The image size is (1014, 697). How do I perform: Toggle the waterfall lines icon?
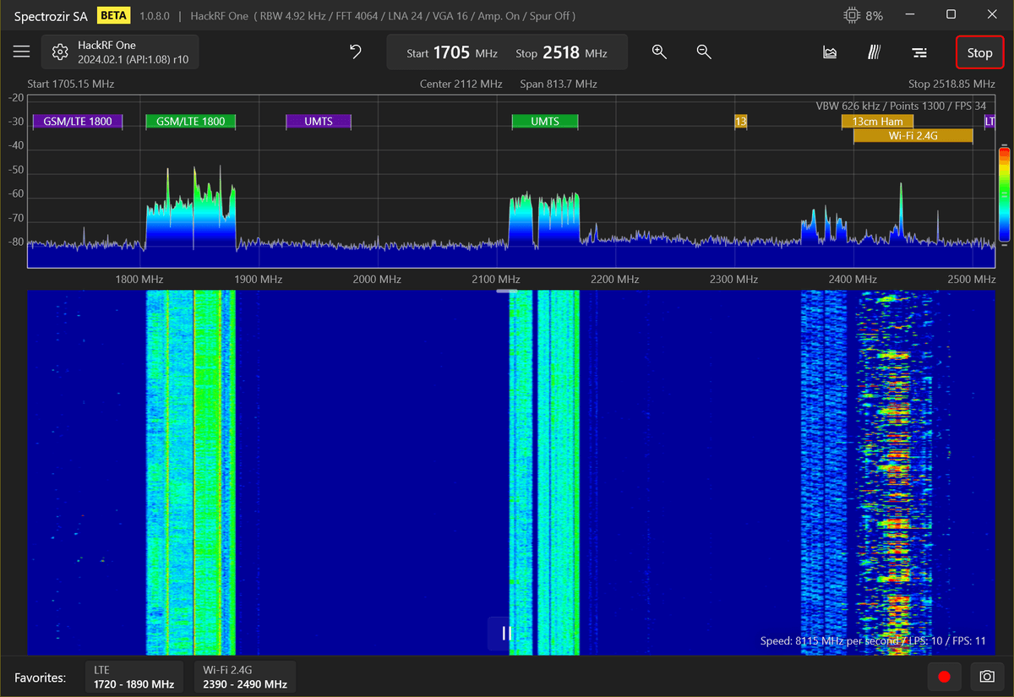click(x=875, y=52)
